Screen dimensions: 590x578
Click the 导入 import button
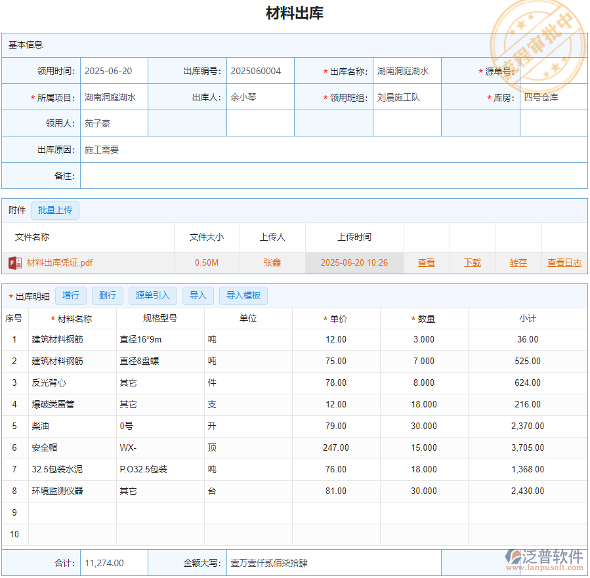tap(198, 295)
